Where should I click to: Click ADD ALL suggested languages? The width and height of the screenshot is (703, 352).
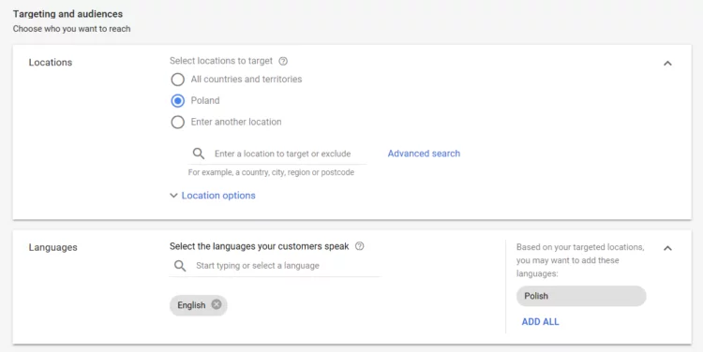point(540,321)
